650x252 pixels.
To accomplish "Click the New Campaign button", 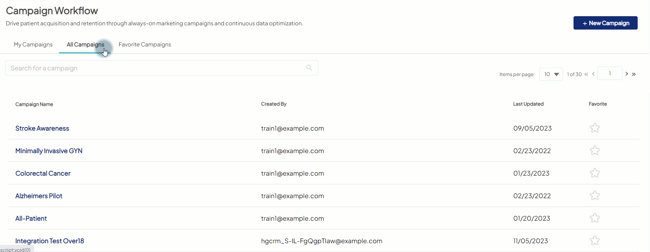I will pyautogui.click(x=605, y=23).
